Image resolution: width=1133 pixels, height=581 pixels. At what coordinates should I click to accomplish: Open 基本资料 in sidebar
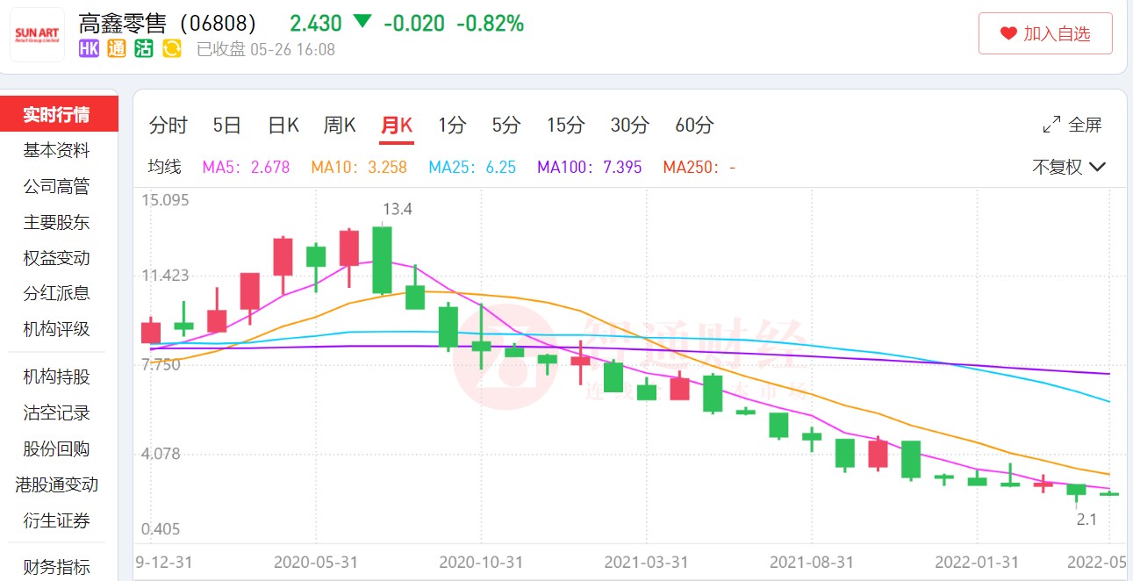[56, 150]
